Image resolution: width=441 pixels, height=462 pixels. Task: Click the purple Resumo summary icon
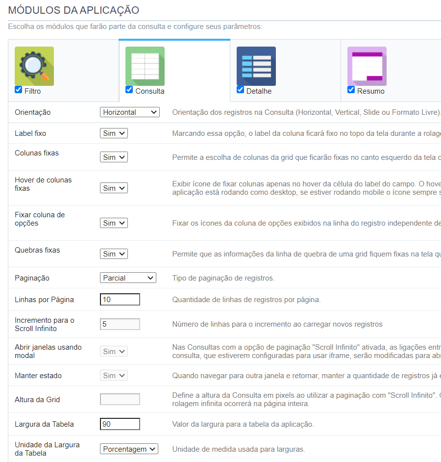point(367,66)
